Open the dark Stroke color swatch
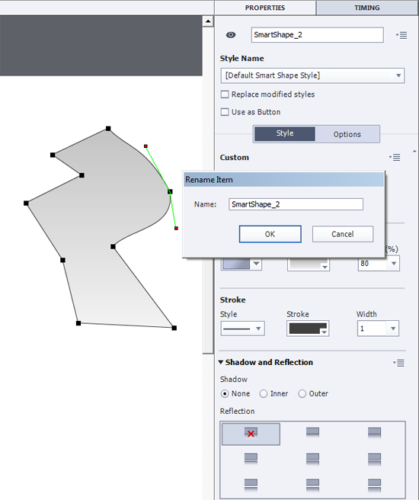This screenshot has width=419, height=500. coord(308,329)
